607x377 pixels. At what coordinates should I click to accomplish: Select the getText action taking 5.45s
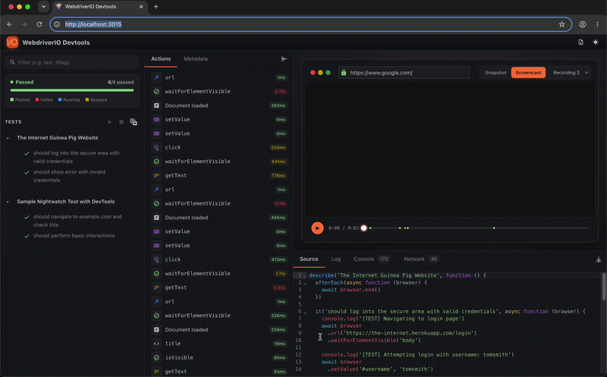[x=219, y=287]
